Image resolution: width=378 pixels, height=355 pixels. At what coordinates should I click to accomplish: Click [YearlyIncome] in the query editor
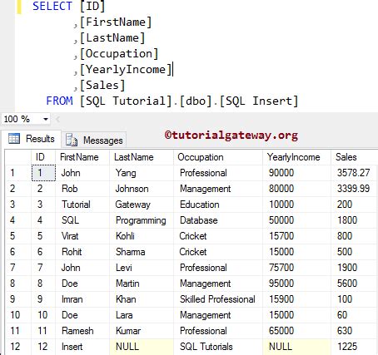tap(126, 69)
